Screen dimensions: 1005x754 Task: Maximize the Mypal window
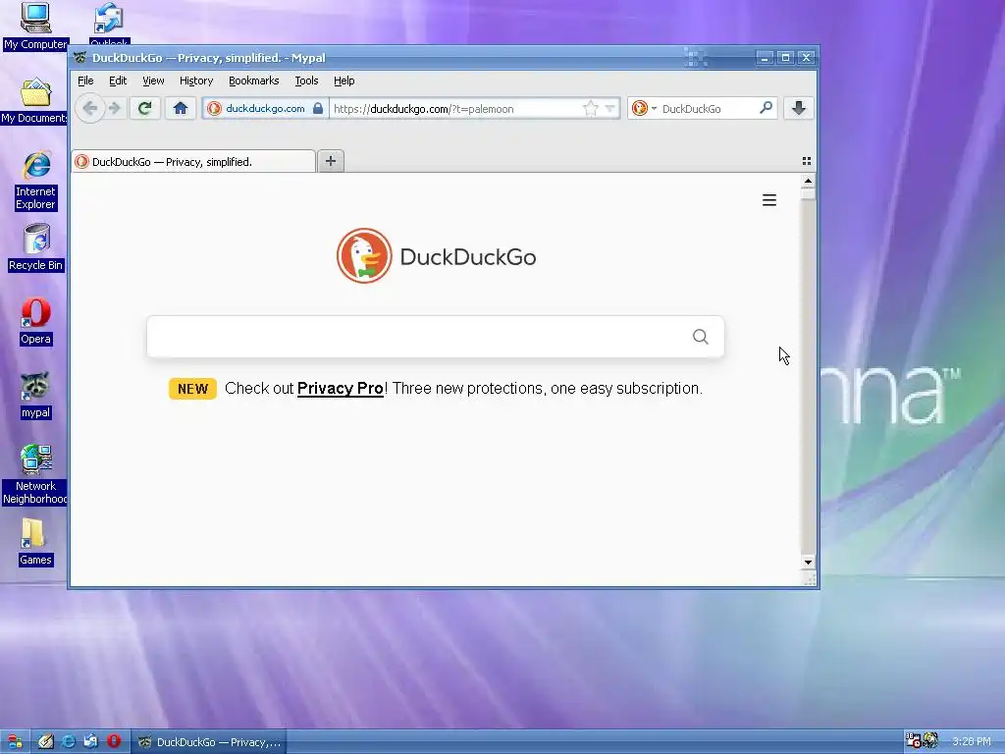tap(786, 58)
